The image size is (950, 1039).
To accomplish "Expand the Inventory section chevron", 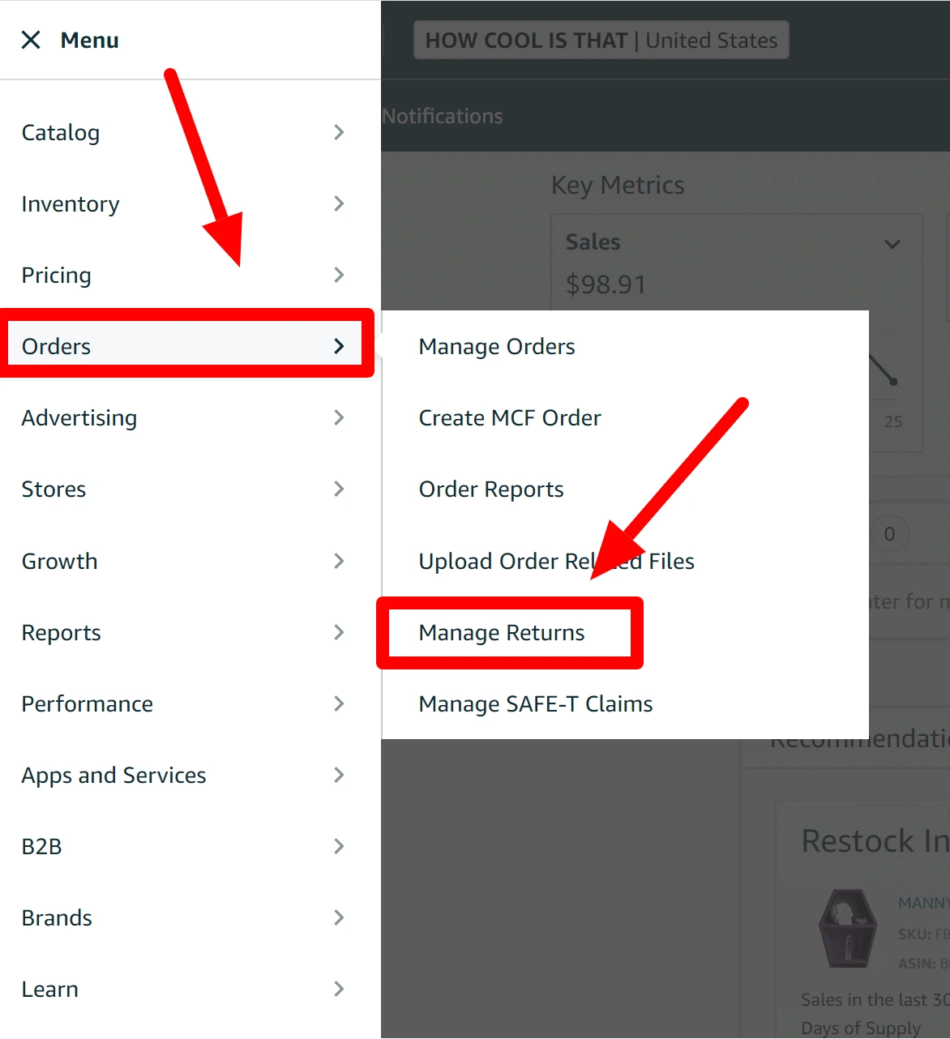I will 339,203.
